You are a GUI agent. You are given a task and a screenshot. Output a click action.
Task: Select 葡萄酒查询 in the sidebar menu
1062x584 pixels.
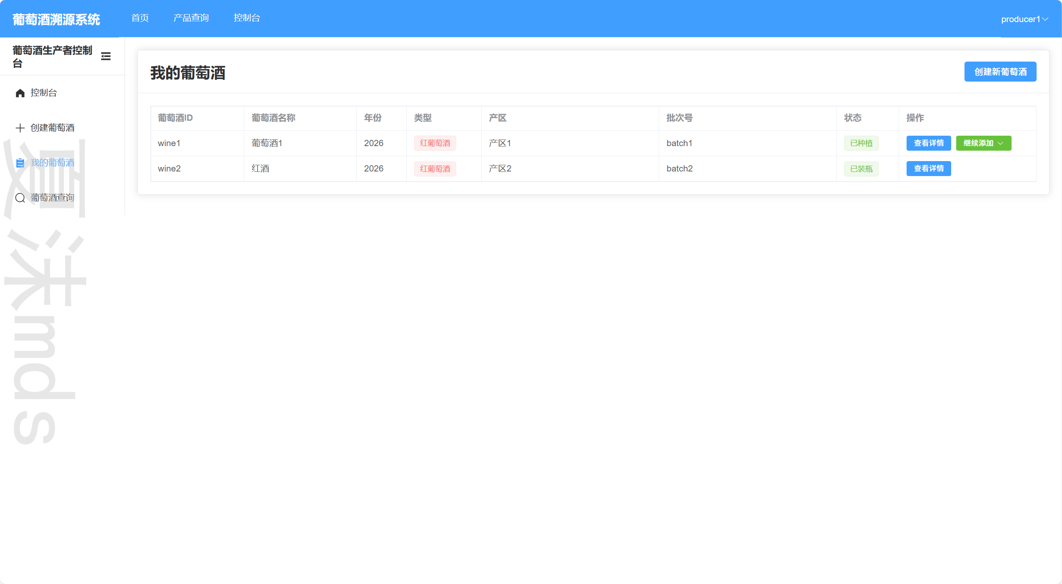pos(52,198)
